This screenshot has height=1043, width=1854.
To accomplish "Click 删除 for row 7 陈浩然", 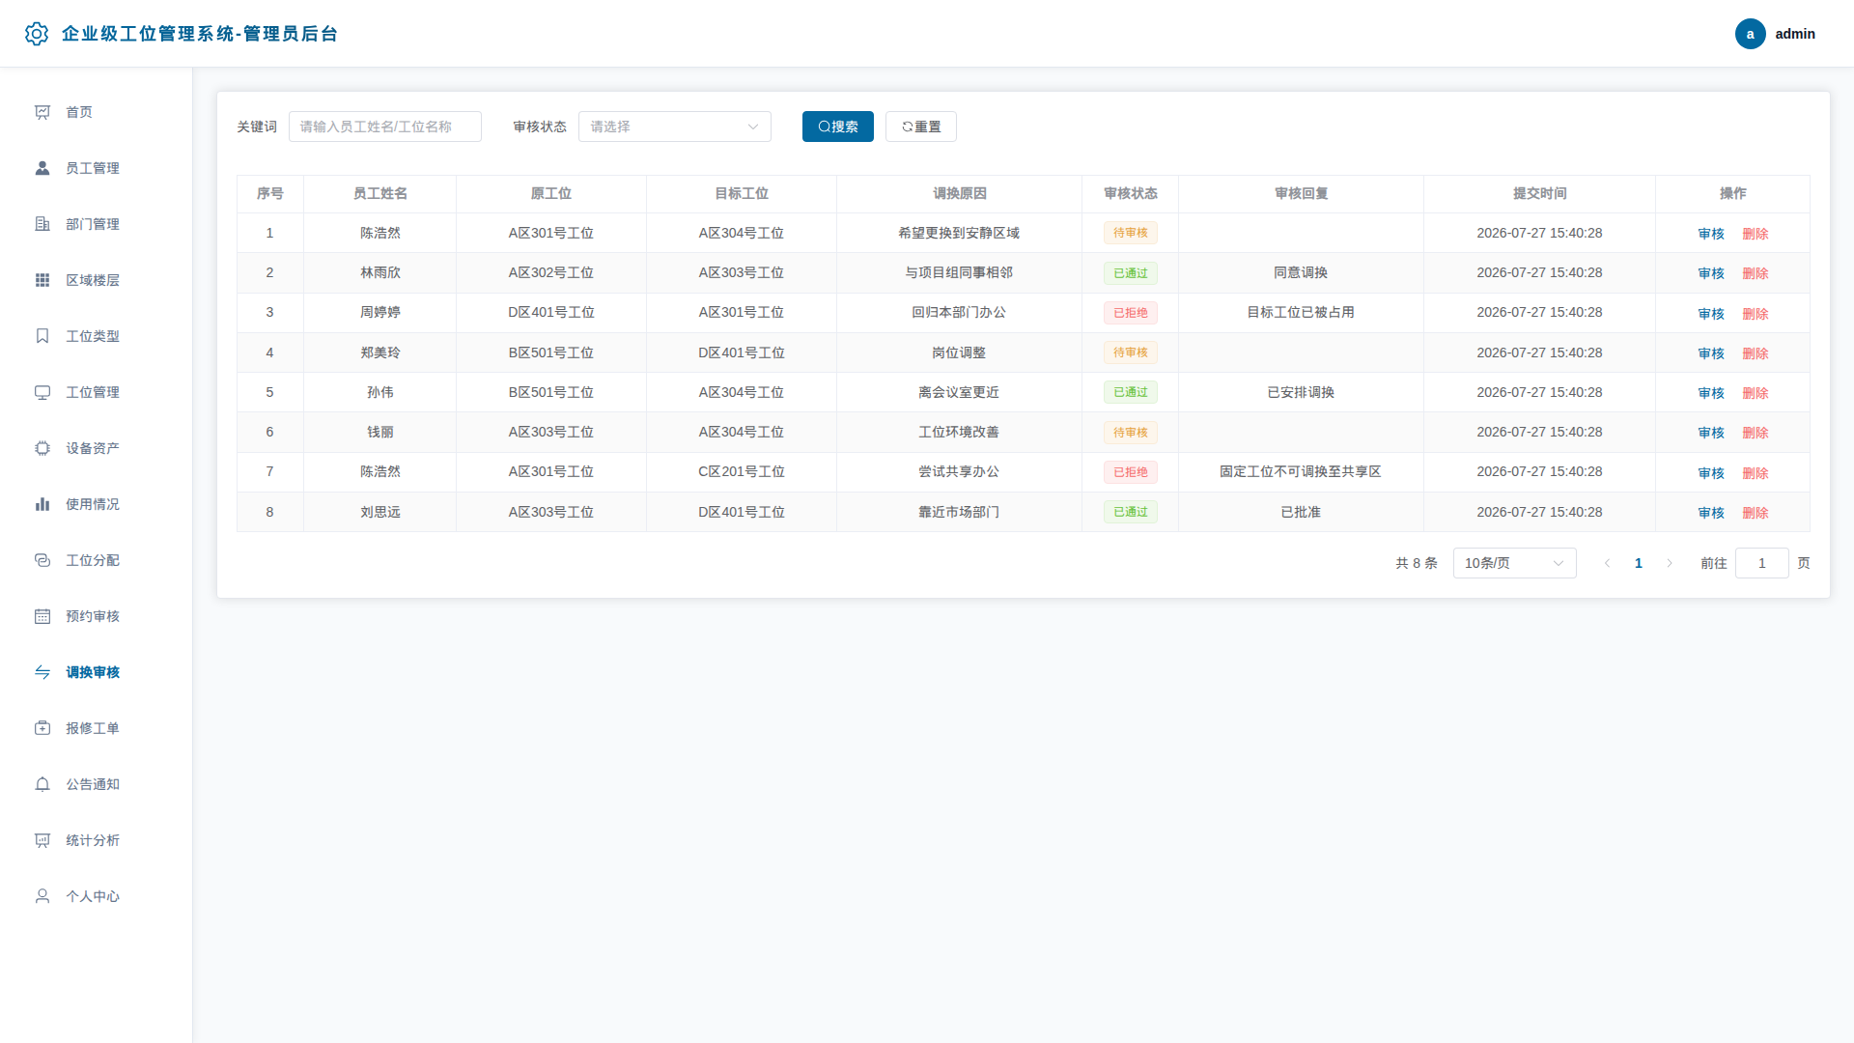I will click(1755, 473).
